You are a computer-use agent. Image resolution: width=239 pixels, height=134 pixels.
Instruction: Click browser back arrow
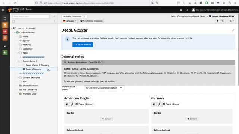pyautogui.click(x=4, y=3)
